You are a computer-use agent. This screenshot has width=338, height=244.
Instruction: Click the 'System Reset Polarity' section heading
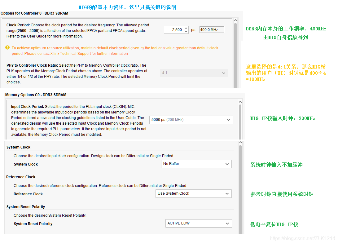[x=26, y=207]
